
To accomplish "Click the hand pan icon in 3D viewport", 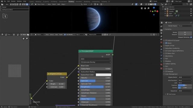I will (x=145, y=8).
